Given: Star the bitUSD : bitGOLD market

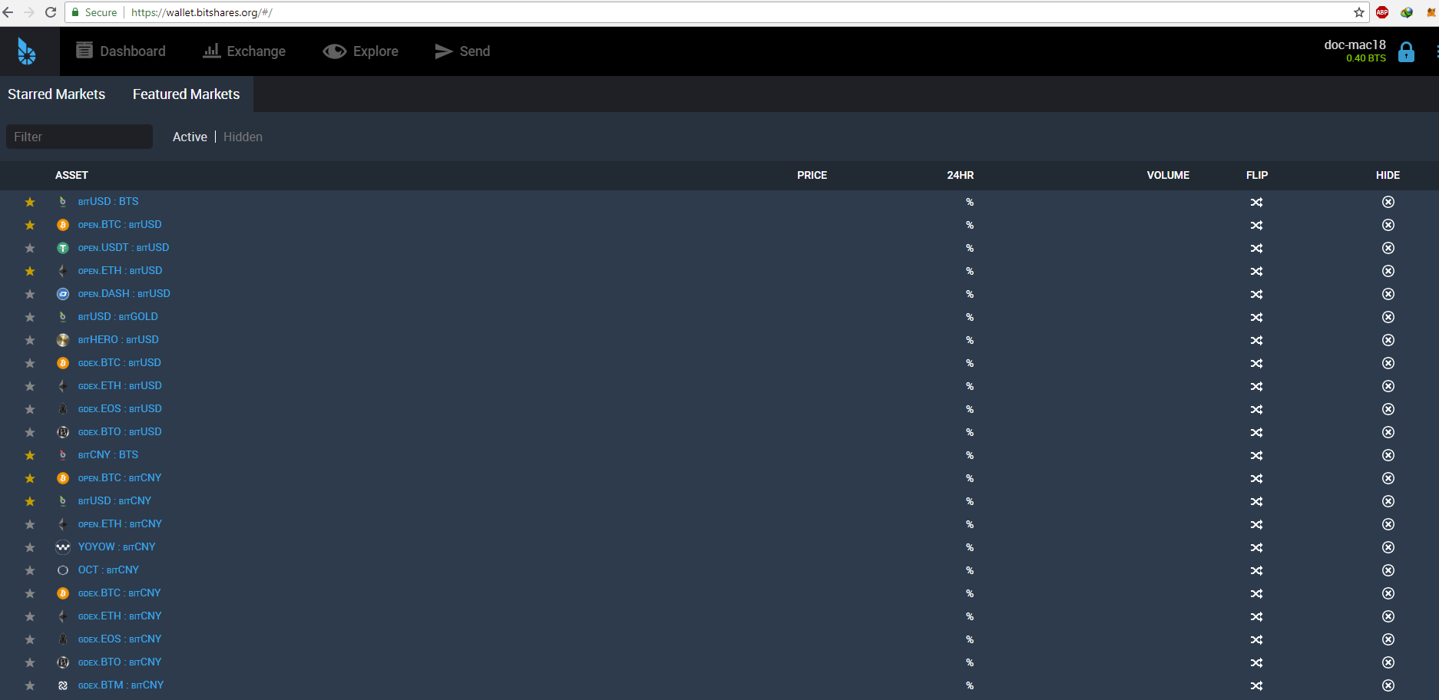Looking at the screenshot, I should tap(30, 317).
